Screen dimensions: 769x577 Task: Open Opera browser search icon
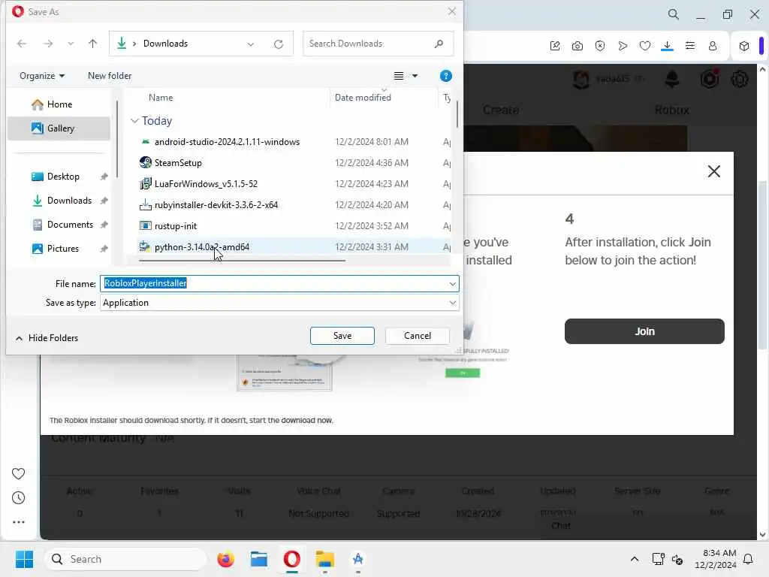pyautogui.click(x=674, y=14)
